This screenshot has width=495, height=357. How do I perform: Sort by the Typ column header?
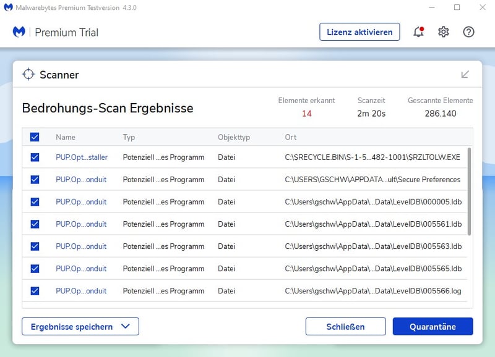pos(129,137)
